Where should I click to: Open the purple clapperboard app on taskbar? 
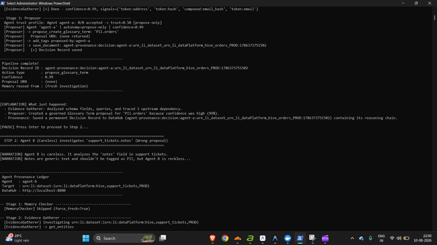click(x=325, y=238)
